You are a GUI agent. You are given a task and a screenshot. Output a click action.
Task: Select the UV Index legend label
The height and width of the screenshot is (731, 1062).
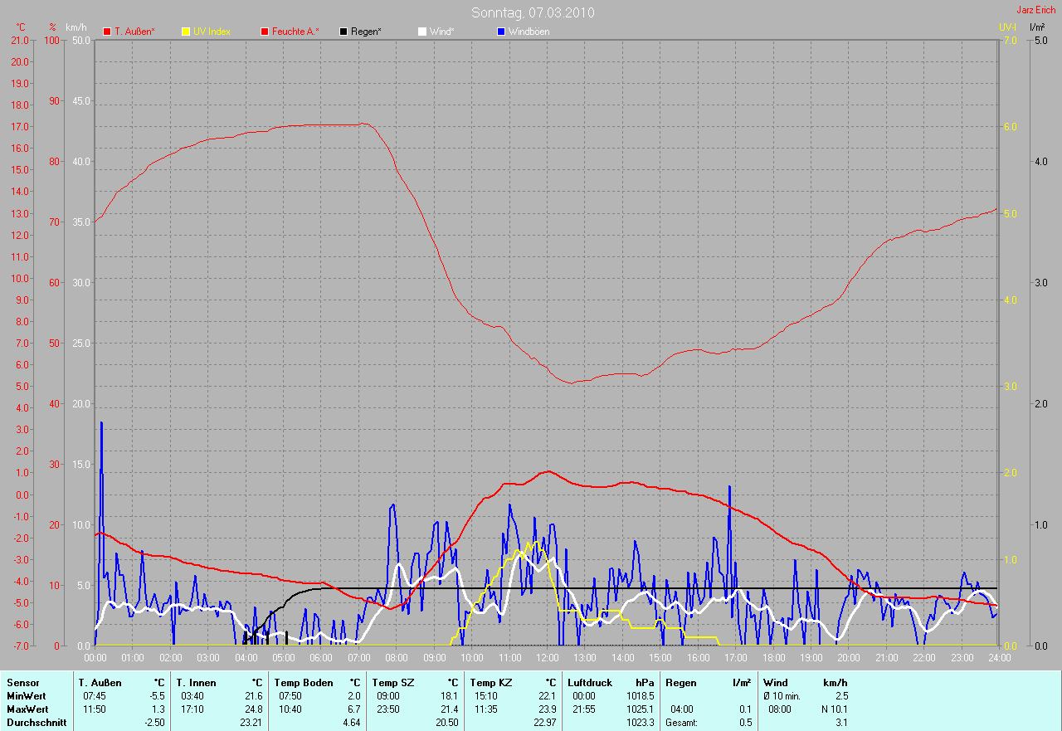212,32
